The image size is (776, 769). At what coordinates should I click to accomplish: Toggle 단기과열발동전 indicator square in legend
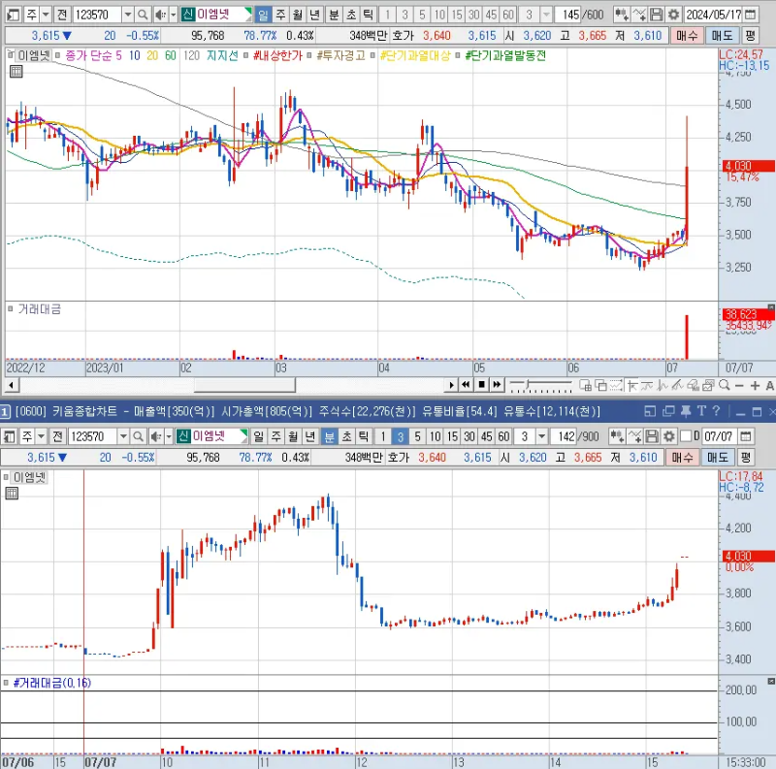458,55
